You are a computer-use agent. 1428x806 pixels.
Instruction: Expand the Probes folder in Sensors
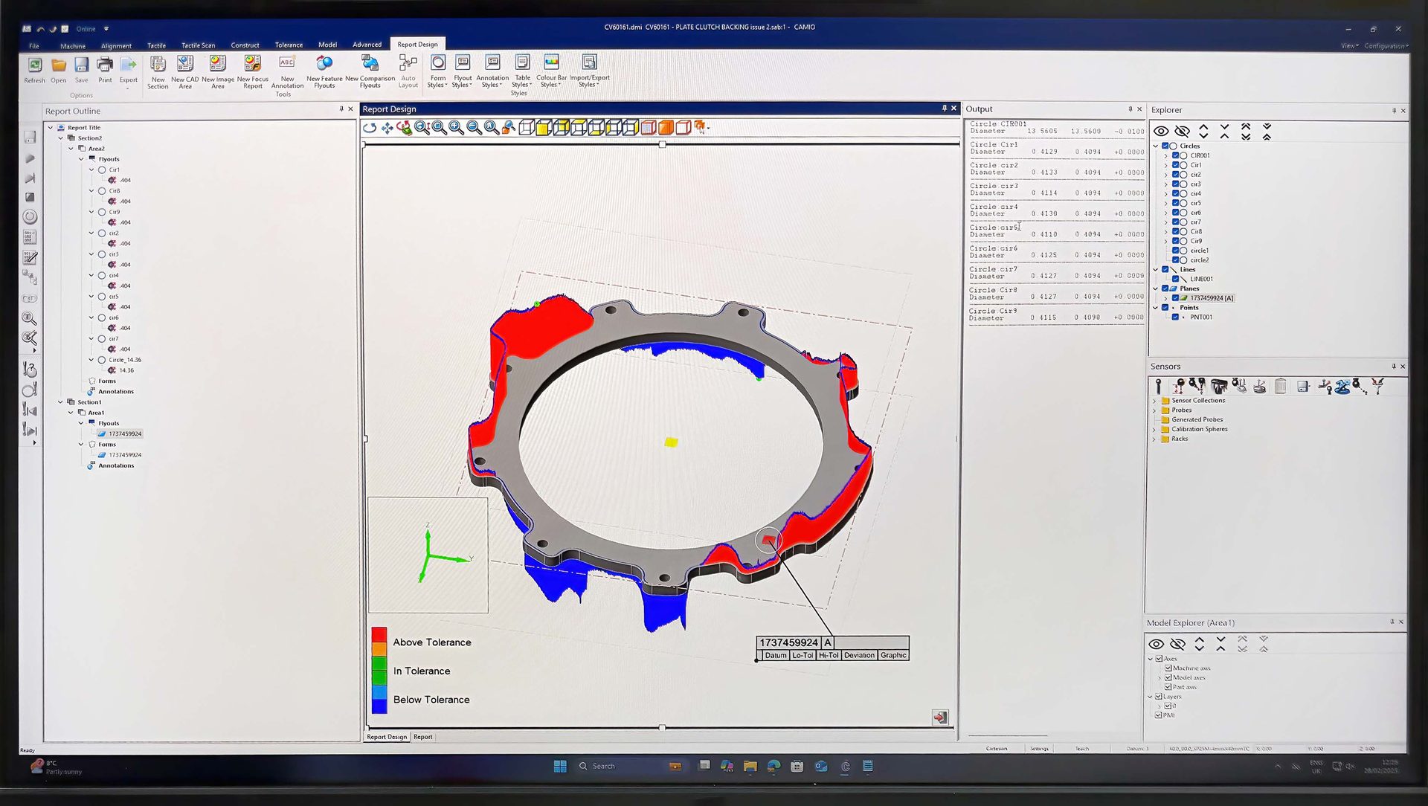[x=1155, y=410]
